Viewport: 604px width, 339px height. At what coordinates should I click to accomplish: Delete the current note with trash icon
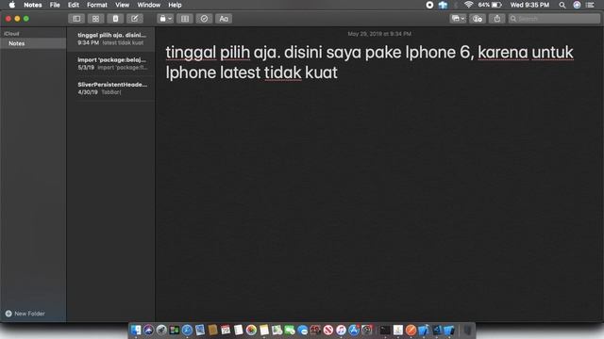tap(115, 19)
